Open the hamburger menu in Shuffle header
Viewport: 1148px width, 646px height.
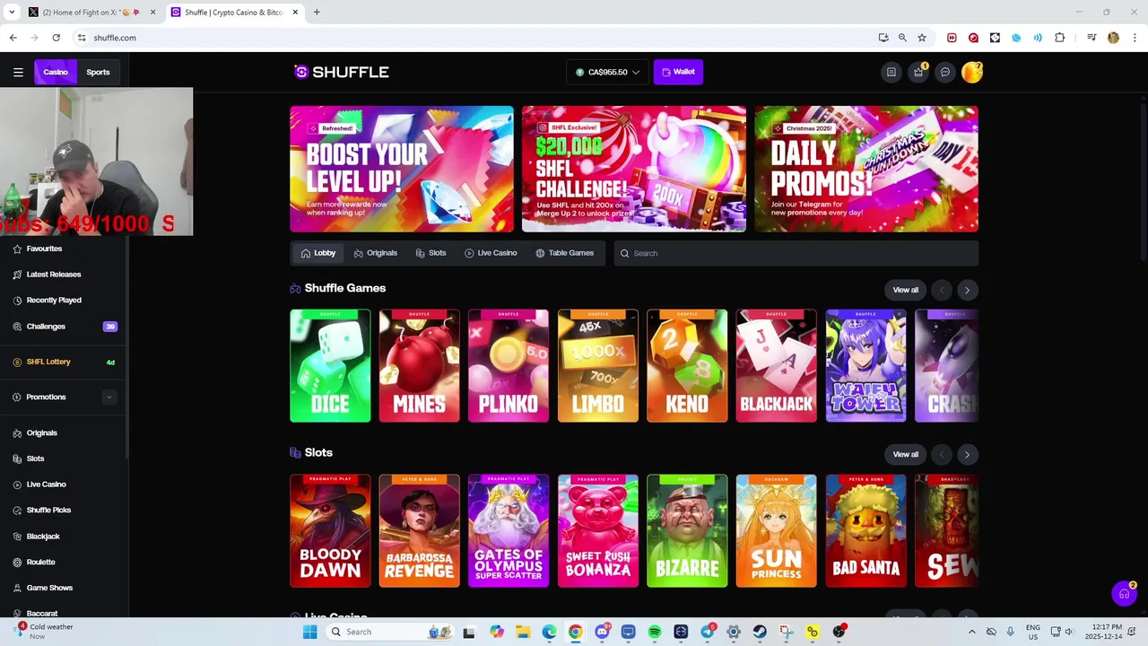tap(18, 72)
